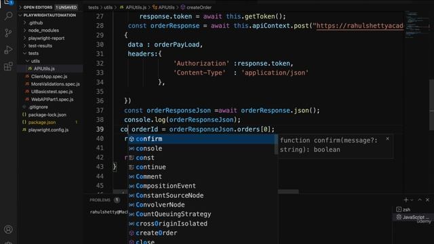This screenshot has height=244, width=434.
Task: Add a new terminal with plus icon
Action: [406, 200]
